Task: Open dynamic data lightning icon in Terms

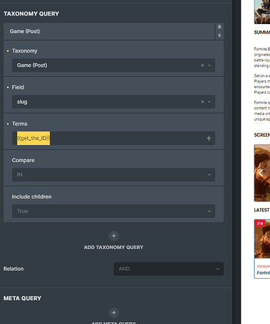Action: [209, 138]
